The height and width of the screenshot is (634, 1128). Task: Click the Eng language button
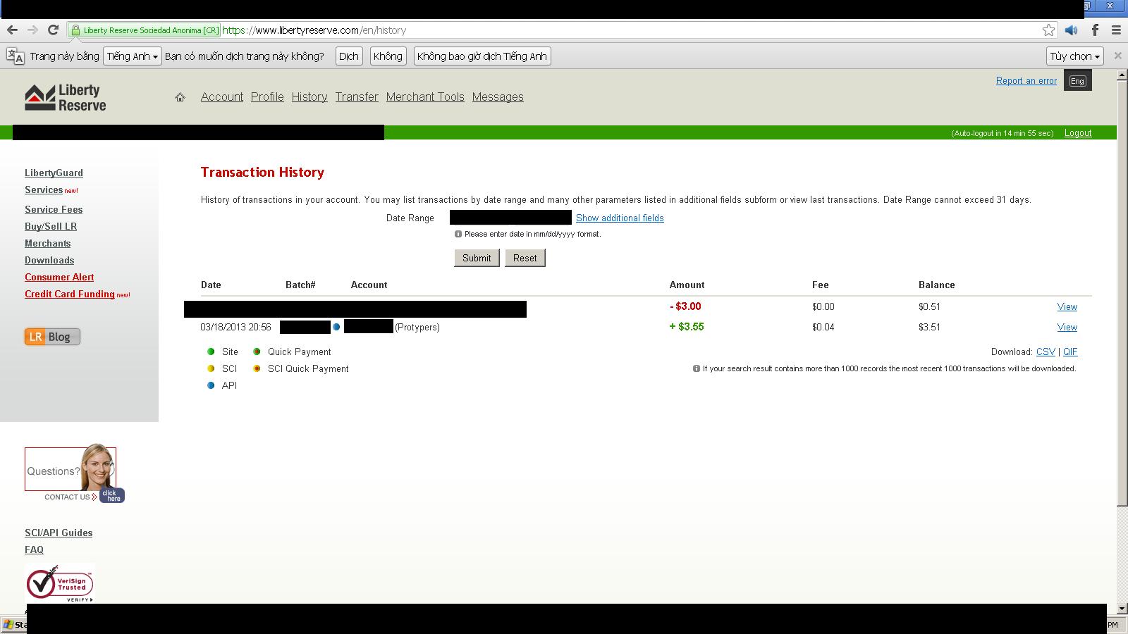(1077, 81)
